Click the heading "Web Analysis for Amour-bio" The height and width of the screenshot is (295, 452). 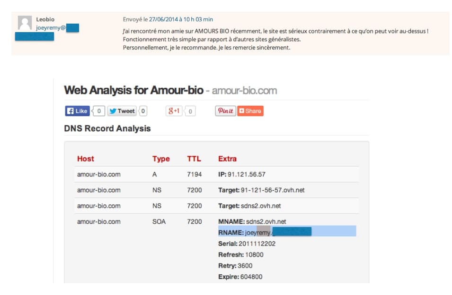[x=134, y=90]
